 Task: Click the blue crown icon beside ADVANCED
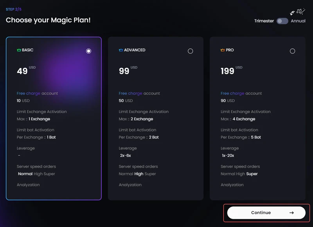click(121, 50)
